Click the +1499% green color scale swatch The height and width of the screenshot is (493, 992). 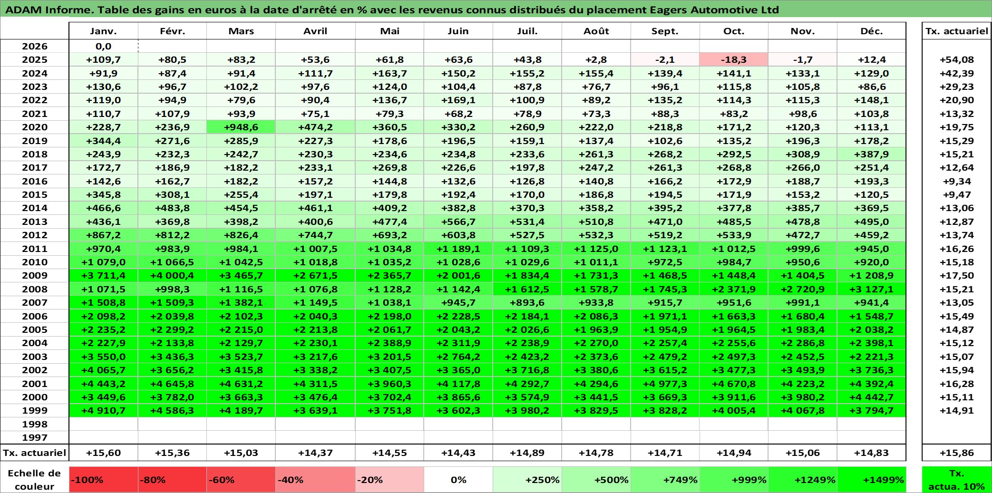(872, 480)
